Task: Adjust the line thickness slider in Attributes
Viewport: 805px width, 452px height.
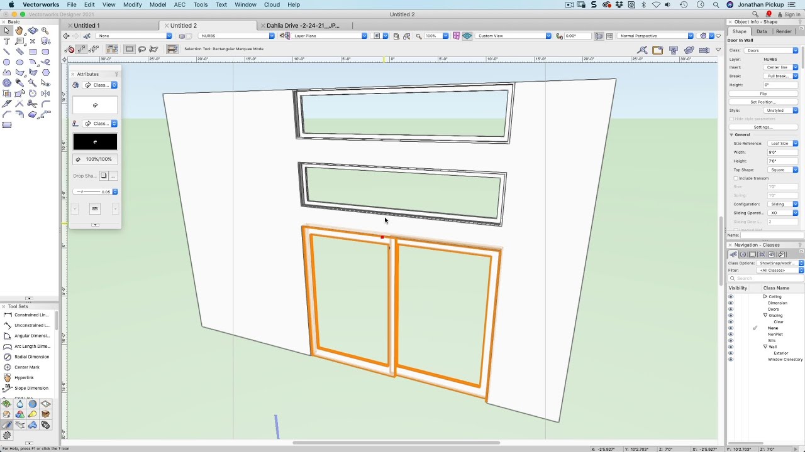Action: [87, 191]
